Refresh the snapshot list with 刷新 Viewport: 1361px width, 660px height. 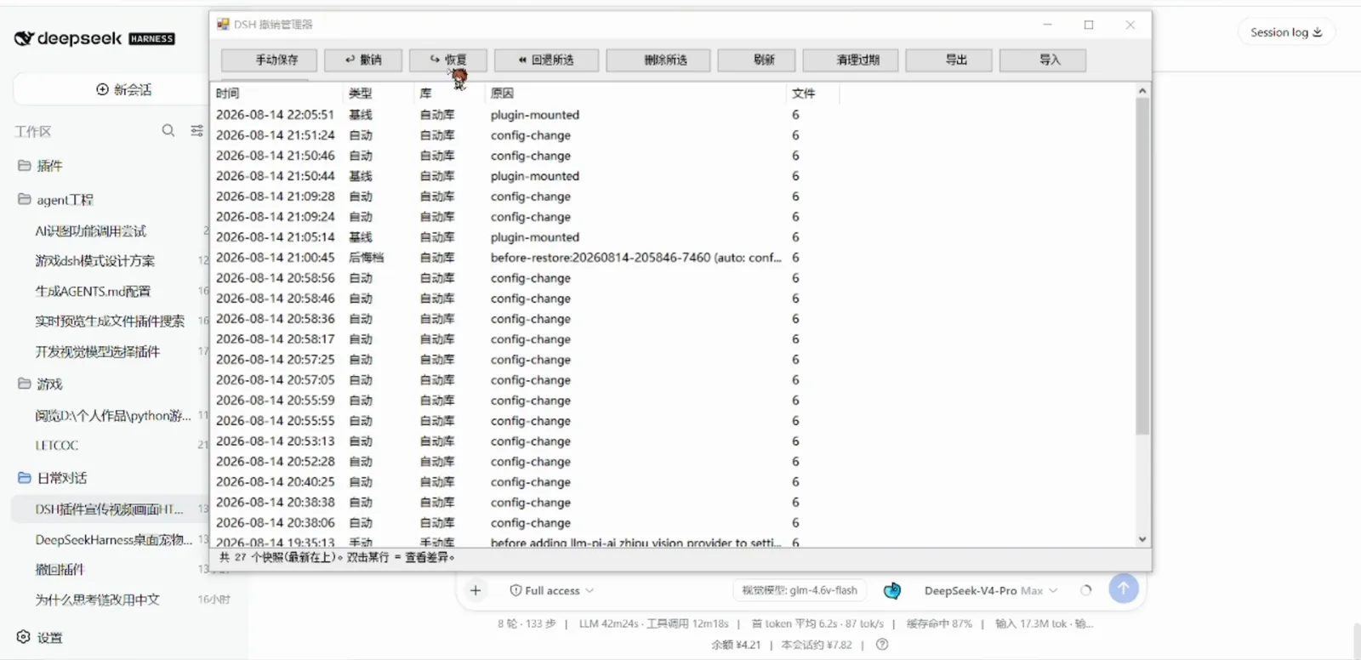click(x=757, y=60)
